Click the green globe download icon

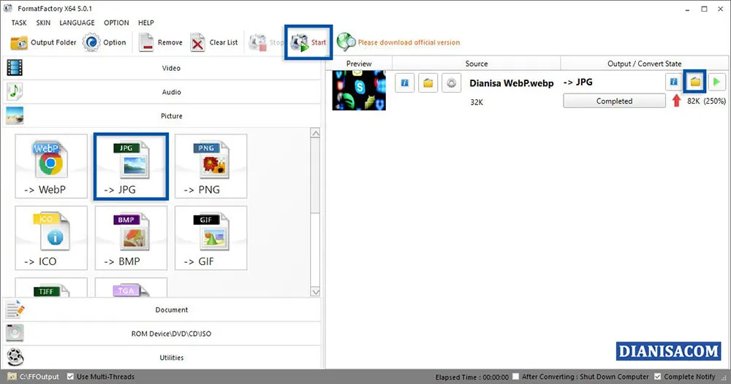(346, 42)
